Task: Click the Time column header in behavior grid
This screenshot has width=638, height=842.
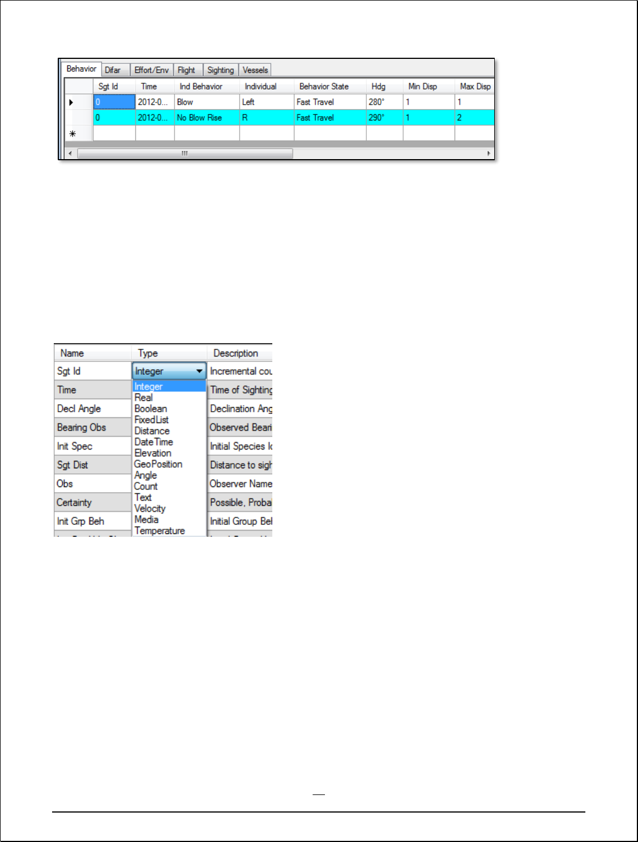Action: 155,86
